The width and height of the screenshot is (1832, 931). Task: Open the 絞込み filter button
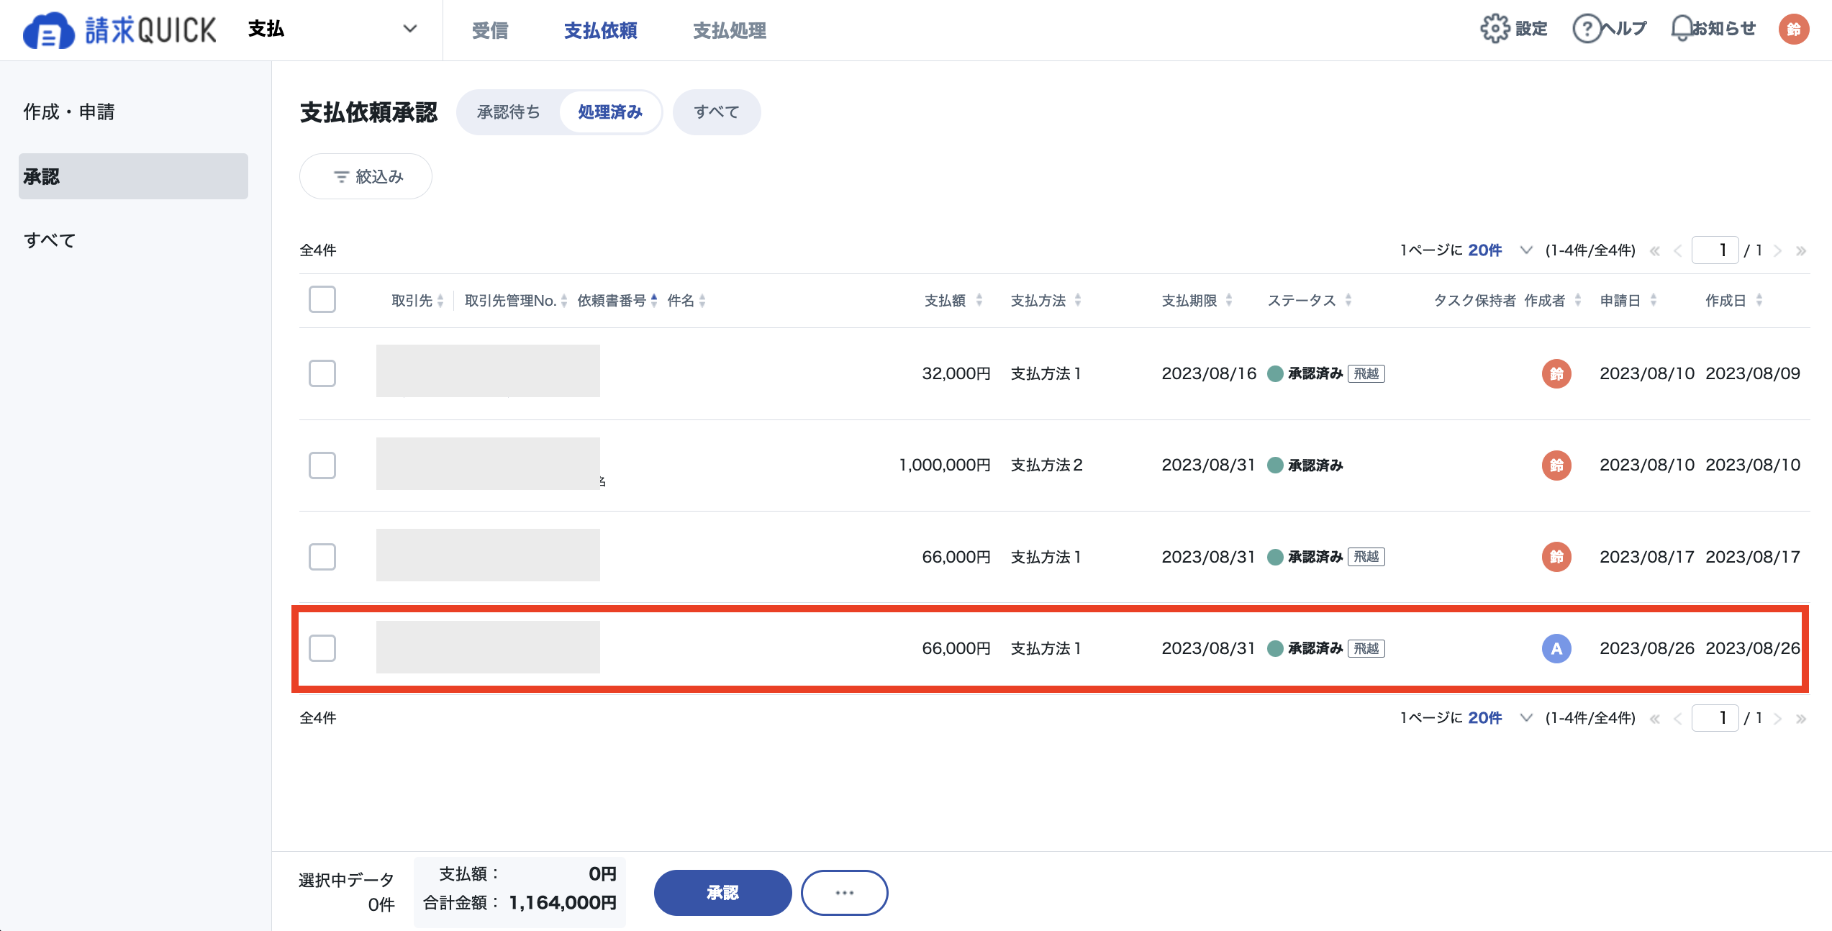coord(366,176)
